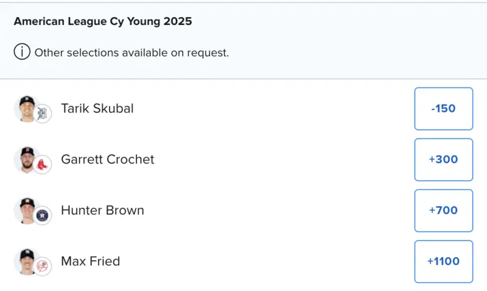Viewport: 487px width, 291px height.
Task: Click the Hunter Brown name text
Action: pyautogui.click(x=102, y=211)
